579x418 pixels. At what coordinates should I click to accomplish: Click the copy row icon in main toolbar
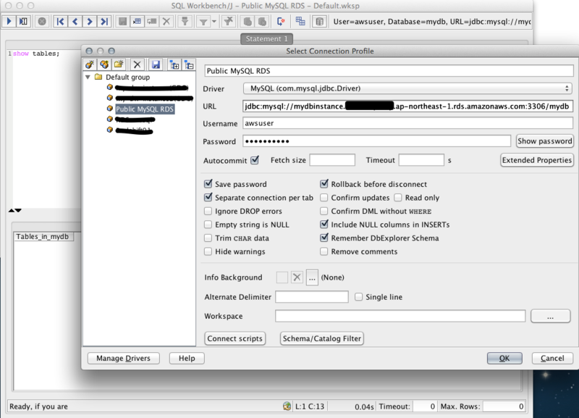pos(152,22)
